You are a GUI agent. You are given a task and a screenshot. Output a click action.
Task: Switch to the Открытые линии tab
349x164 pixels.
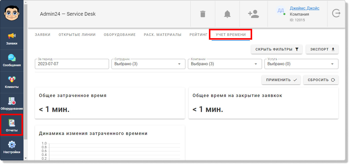(77, 35)
